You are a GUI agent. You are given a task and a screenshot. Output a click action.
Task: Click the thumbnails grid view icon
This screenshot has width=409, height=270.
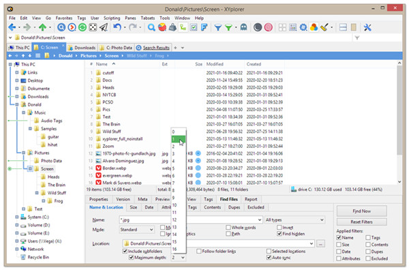(282, 27)
